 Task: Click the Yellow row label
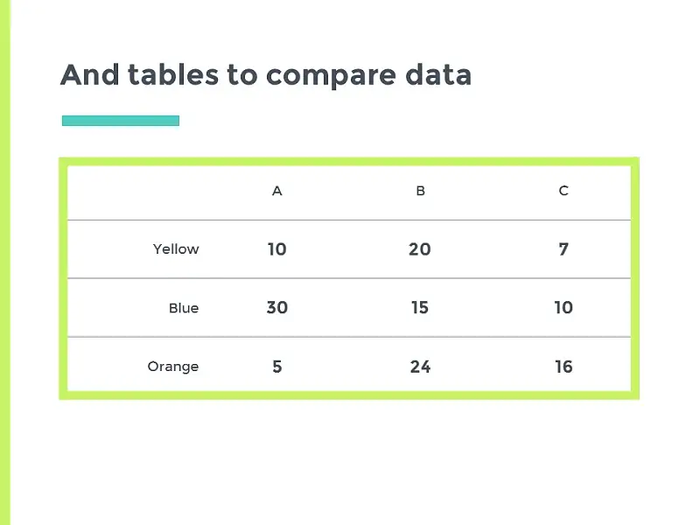click(x=176, y=249)
